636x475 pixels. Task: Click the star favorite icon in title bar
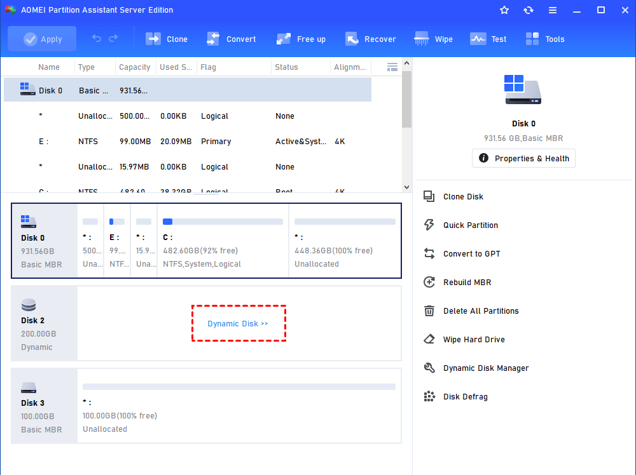click(504, 10)
